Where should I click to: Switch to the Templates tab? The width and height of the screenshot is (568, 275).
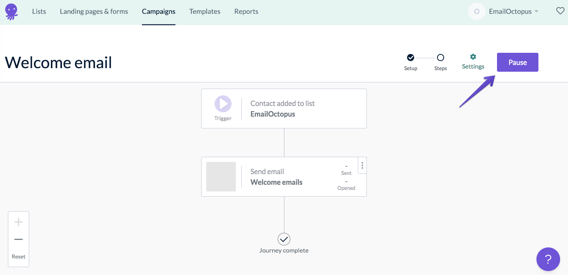pyautogui.click(x=205, y=11)
